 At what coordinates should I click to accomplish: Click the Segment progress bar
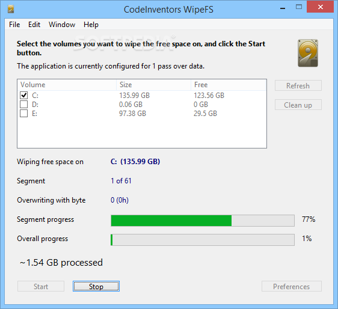pyautogui.click(x=203, y=221)
